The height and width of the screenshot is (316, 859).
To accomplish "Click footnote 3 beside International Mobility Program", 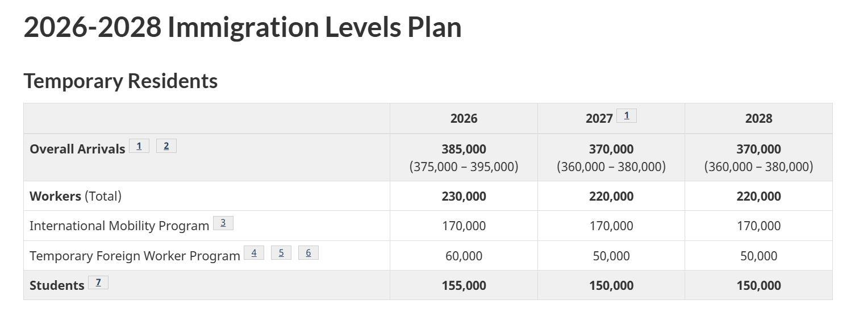I will (223, 223).
